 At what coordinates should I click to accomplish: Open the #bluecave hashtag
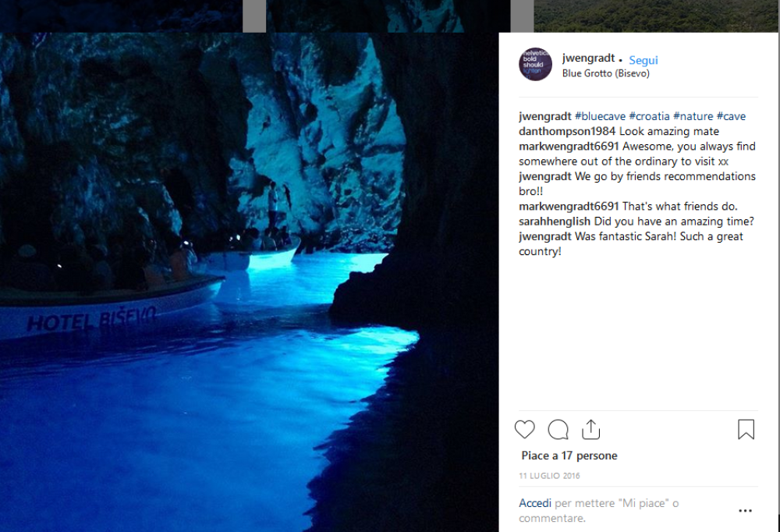coord(600,116)
